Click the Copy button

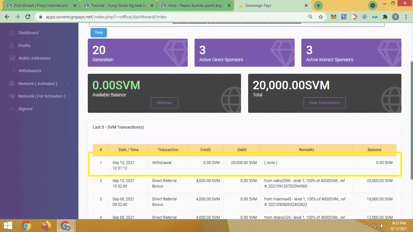click(99, 33)
